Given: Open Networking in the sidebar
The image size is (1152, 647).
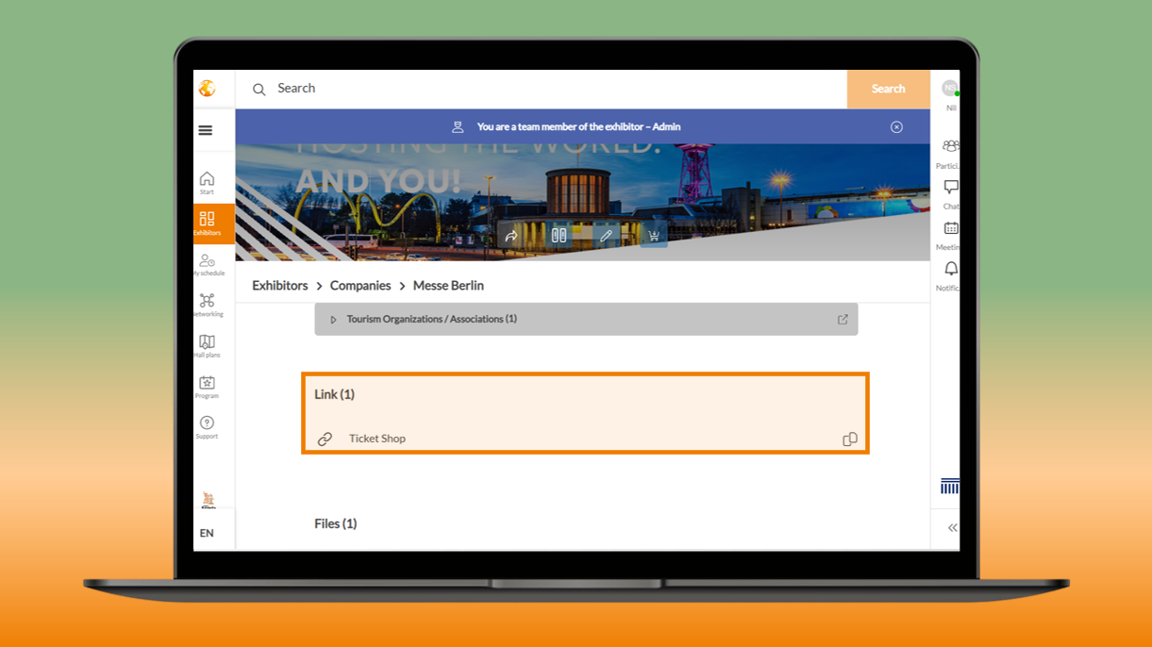Looking at the screenshot, I should (208, 305).
